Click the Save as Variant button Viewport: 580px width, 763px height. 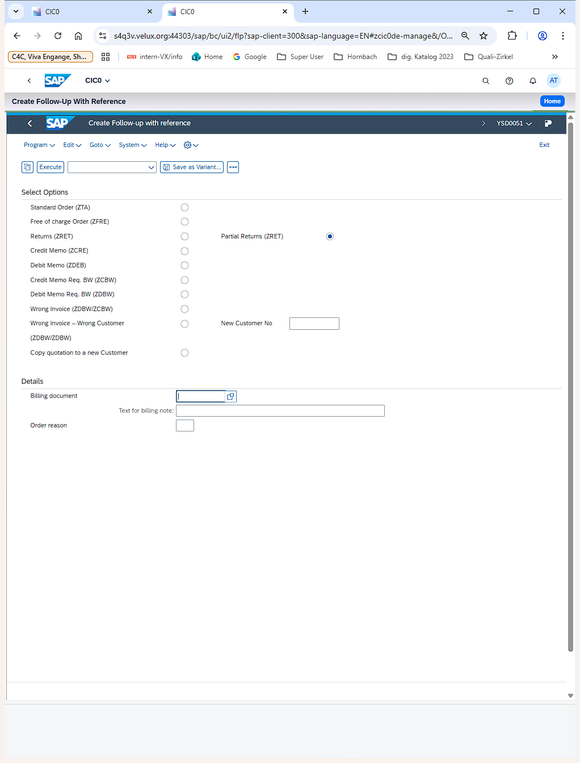coord(192,167)
